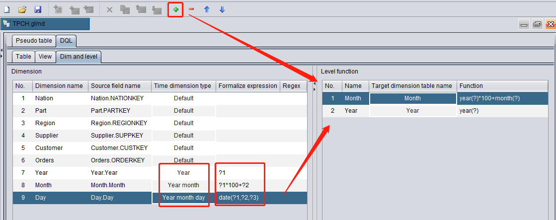The height and width of the screenshot is (220, 556).
Task: Switch to the Pseudo table tab
Action: (34, 41)
